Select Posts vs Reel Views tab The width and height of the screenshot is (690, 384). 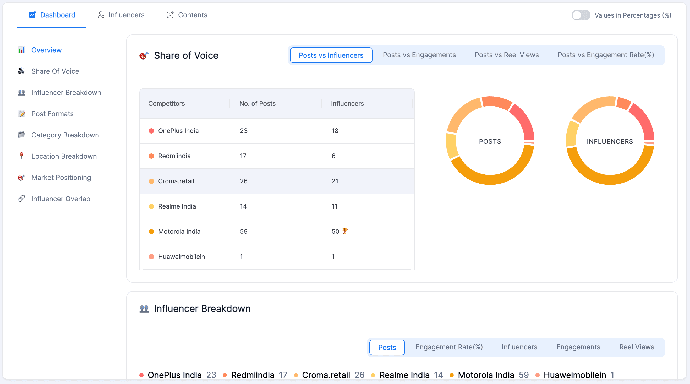point(507,55)
